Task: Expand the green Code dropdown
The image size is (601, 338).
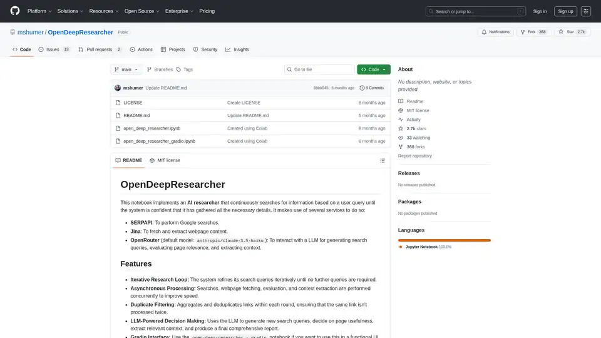Action: tap(374, 69)
